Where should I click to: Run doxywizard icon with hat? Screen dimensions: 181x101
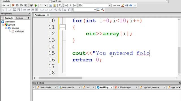click(x=31, y=5)
